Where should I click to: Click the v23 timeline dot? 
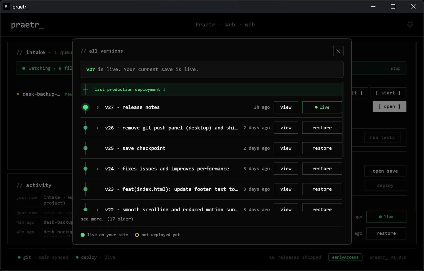coord(85,189)
